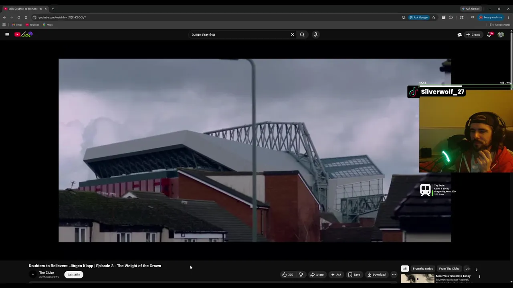Run search with the magnifier button

[x=302, y=34]
